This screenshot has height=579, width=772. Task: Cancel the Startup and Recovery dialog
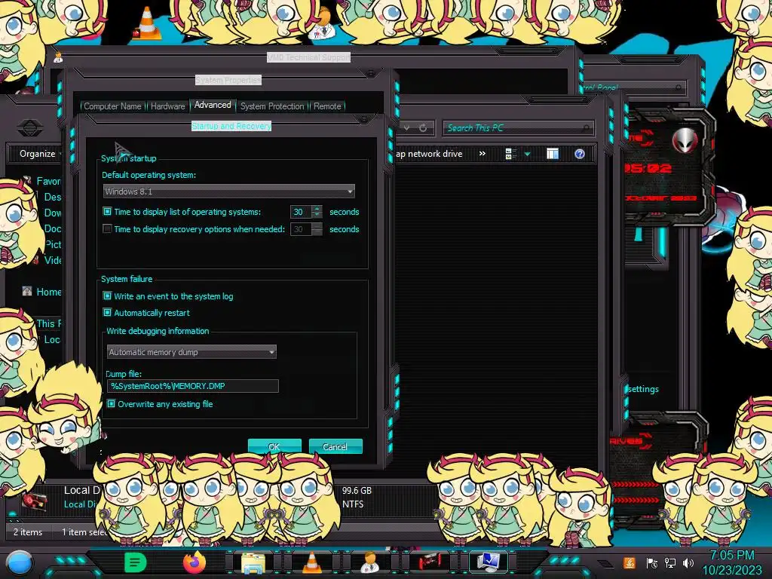[x=335, y=446]
